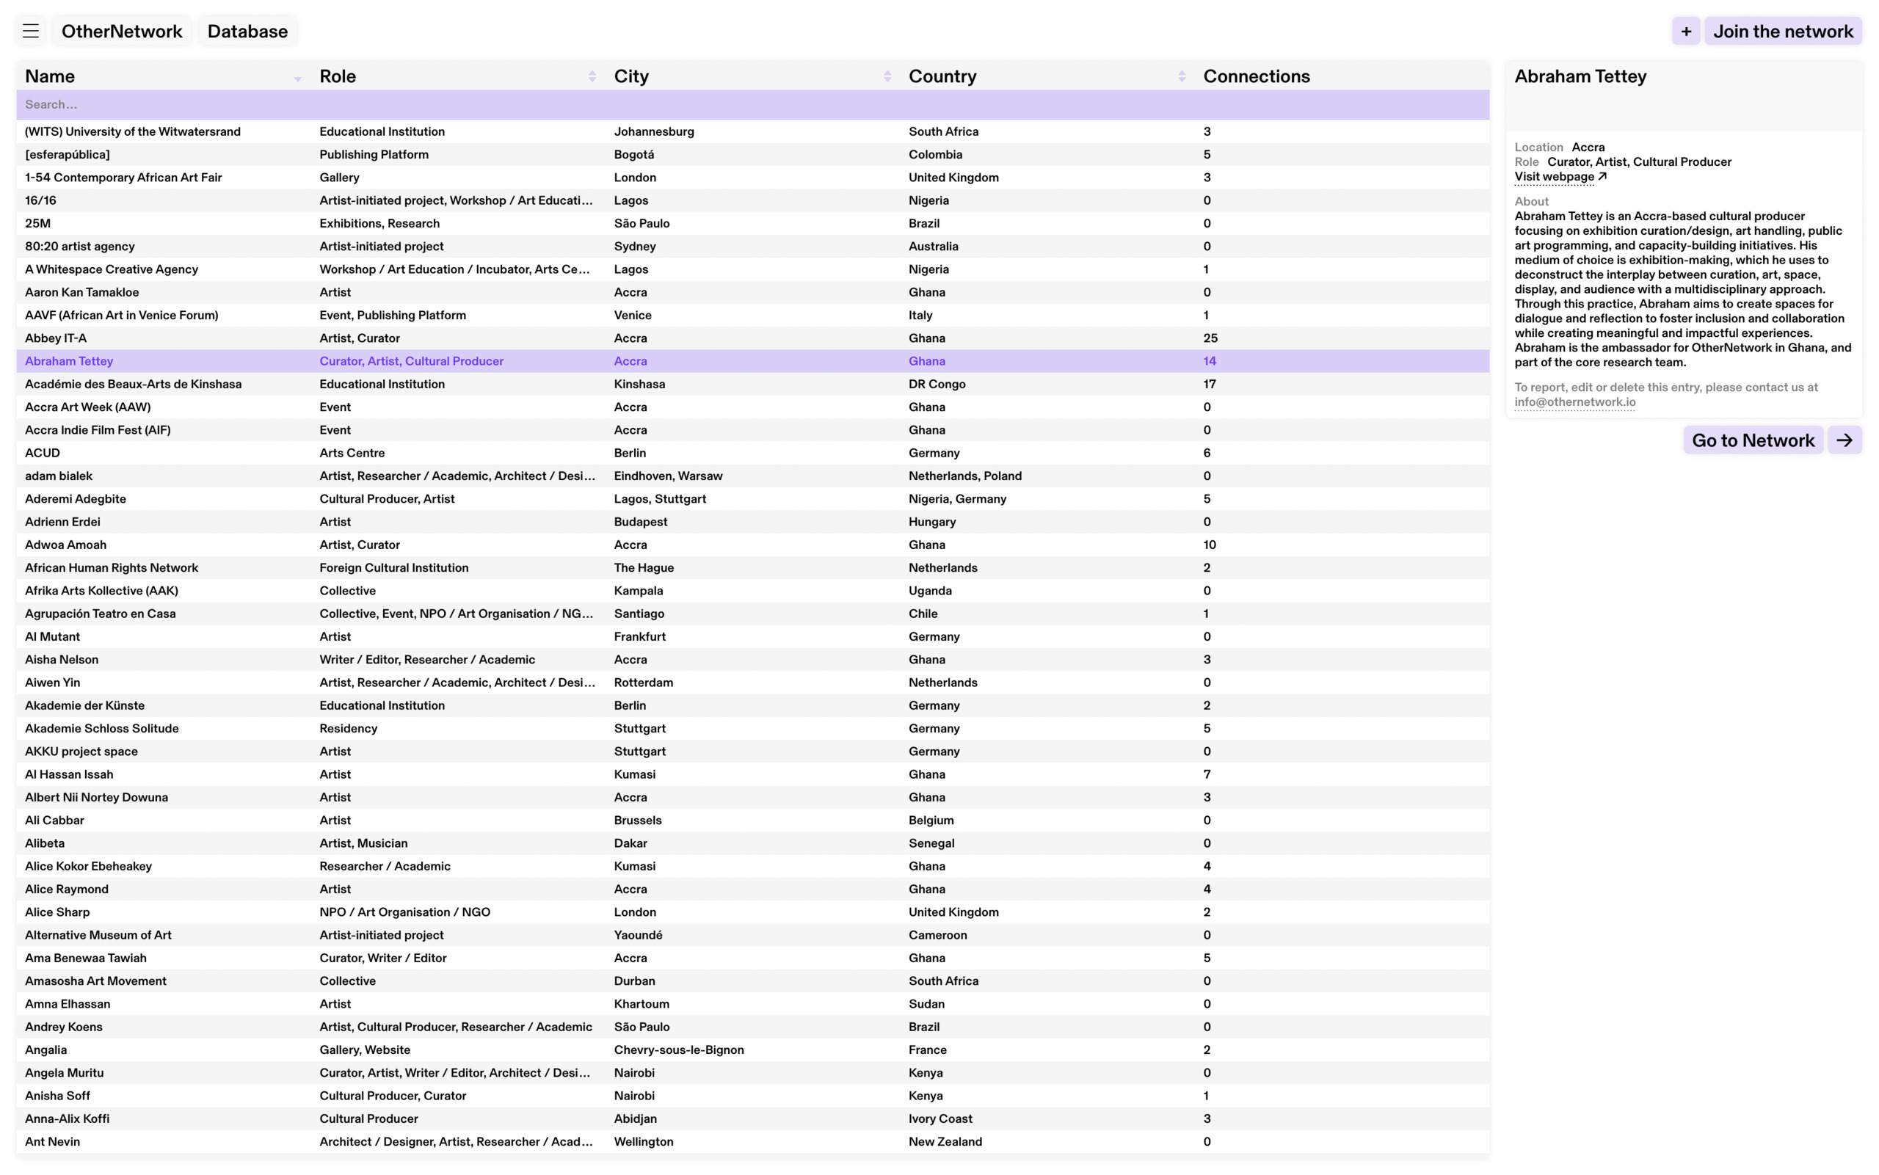The height and width of the screenshot is (1175, 1879).
Task: Focus the Search input field
Action: (752, 104)
